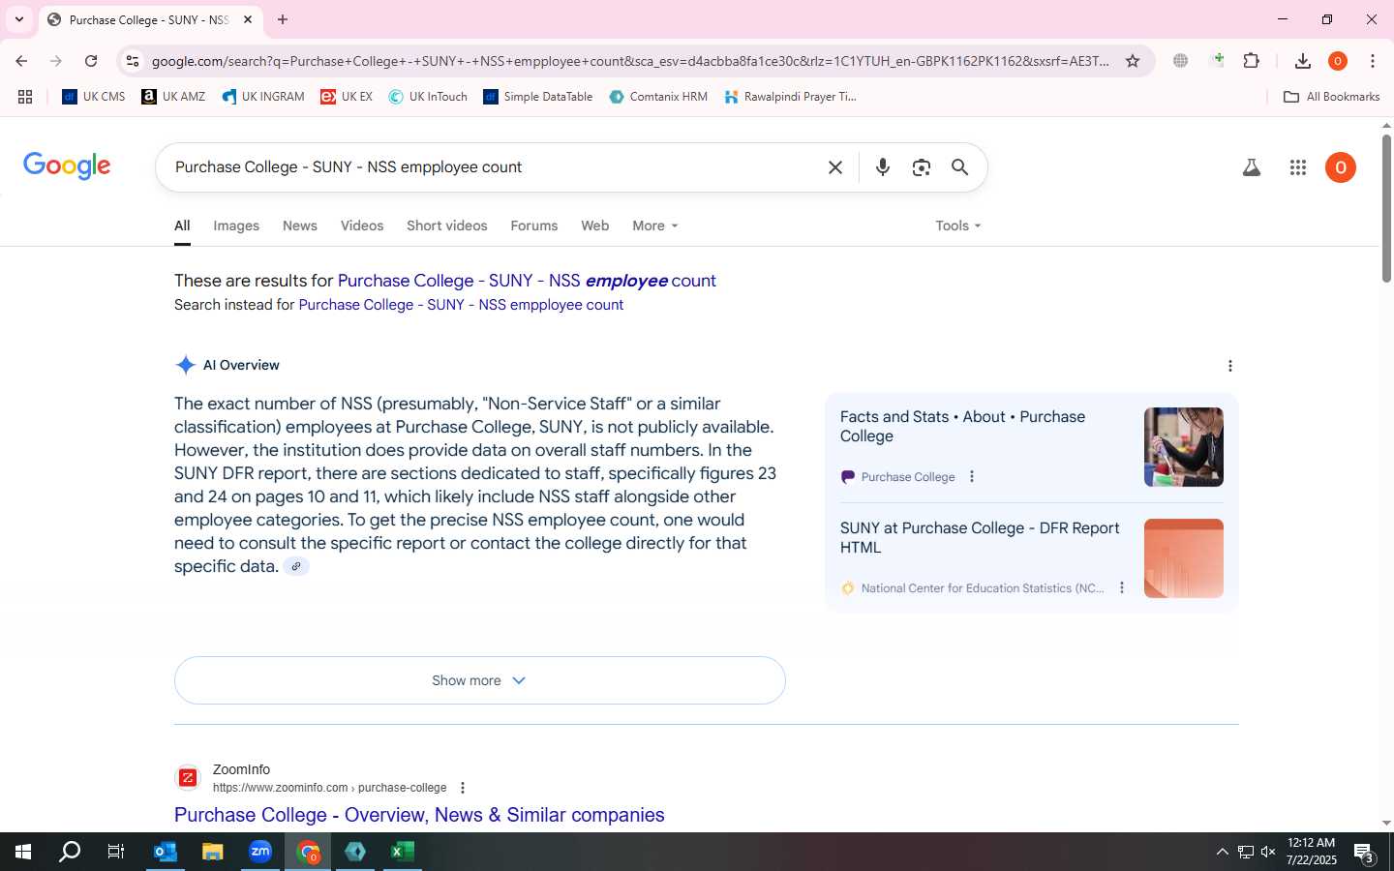Open Google account avatar
Viewport: 1394px width, 871px height.
tap(1341, 167)
